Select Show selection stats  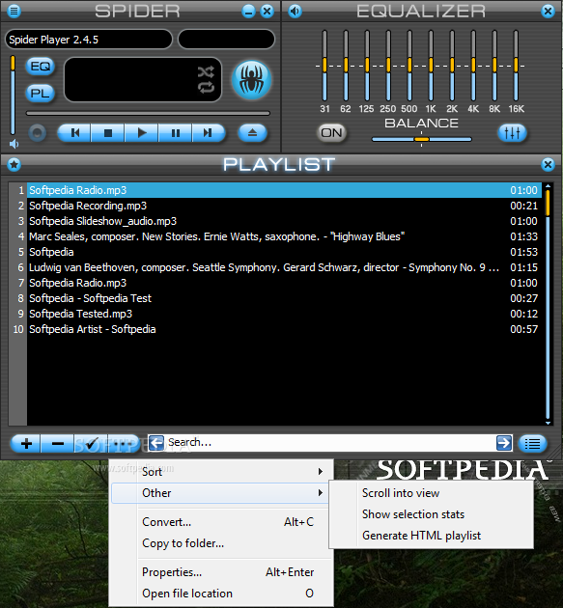pos(432,514)
